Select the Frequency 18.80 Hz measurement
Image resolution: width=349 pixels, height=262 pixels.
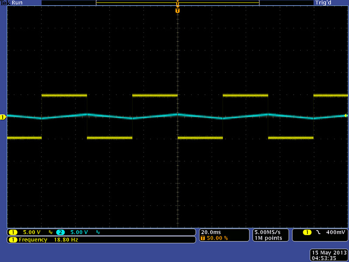(48, 240)
